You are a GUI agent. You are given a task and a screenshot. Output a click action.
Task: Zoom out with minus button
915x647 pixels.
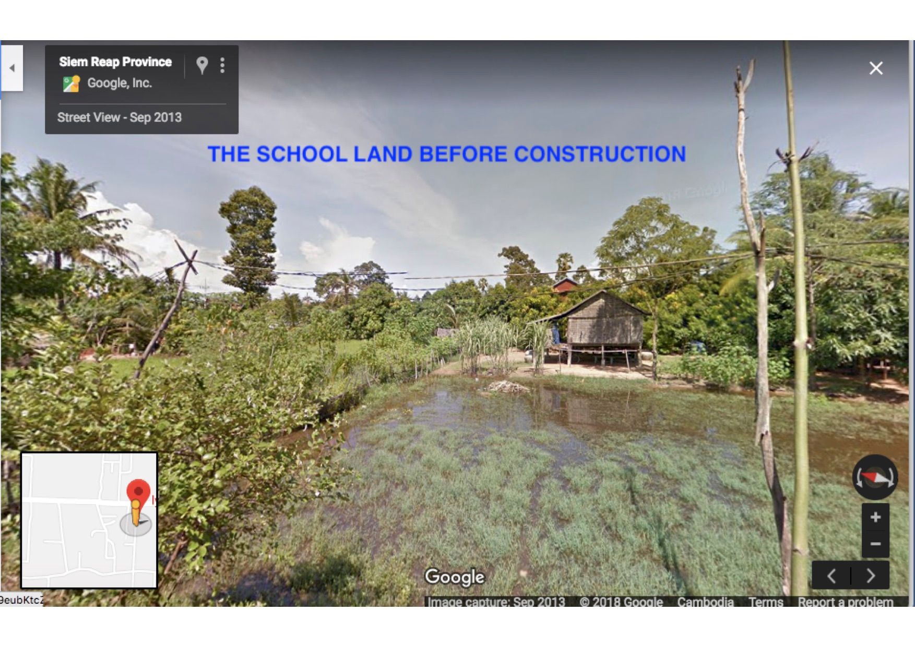coord(875,544)
